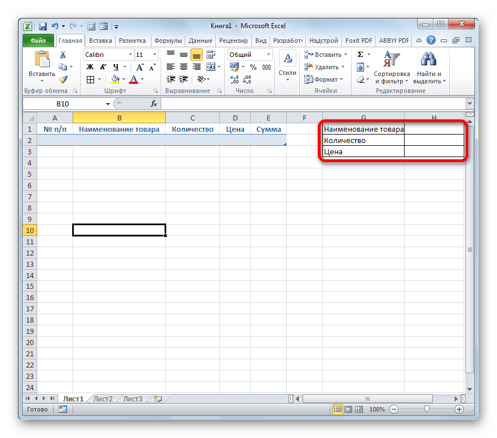This screenshot has width=497, height=438.
Task: Click the Save icon in quick access toolbar
Action: 42,26
